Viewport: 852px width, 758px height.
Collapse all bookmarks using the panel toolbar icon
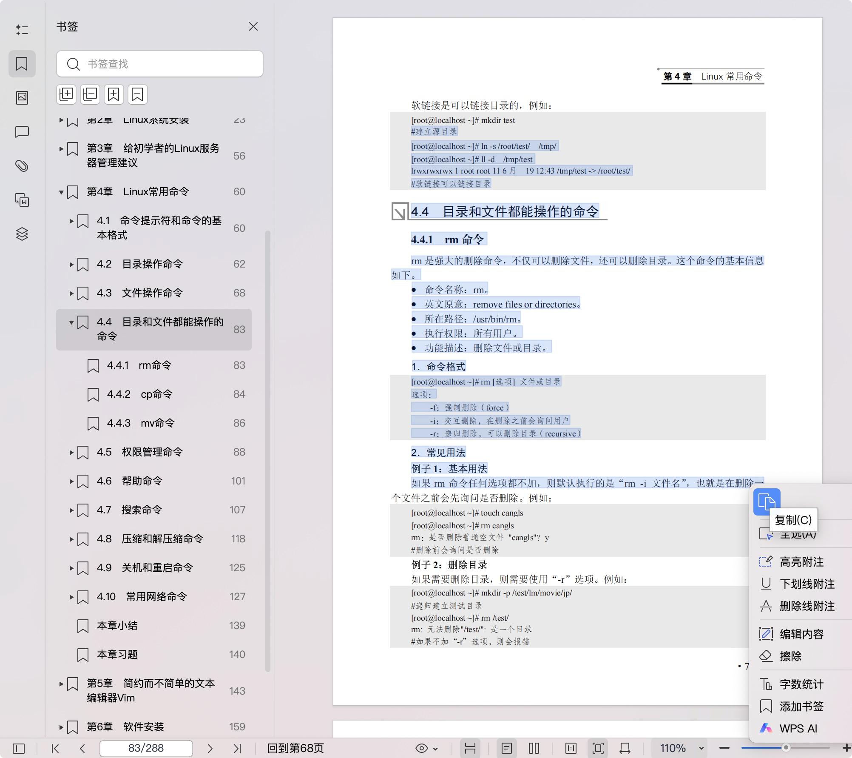[x=90, y=94]
